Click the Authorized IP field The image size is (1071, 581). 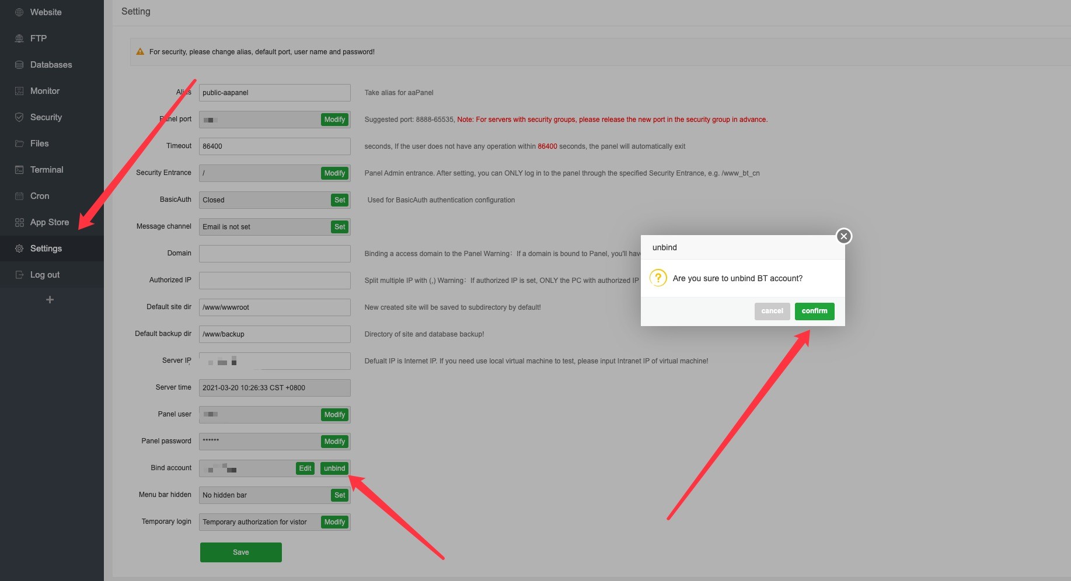pyautogui.click(x=275, y=281)
